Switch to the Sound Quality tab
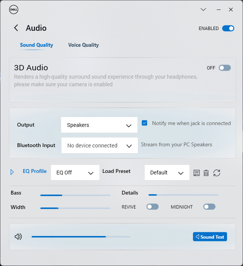Image resolution: width=243 pixels, height=266 pixels. (36, 45)
